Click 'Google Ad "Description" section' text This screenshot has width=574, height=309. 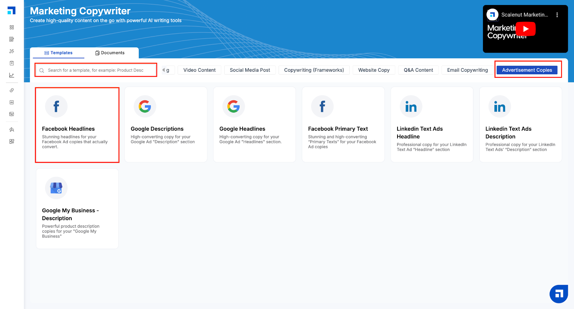coord(163,142)
